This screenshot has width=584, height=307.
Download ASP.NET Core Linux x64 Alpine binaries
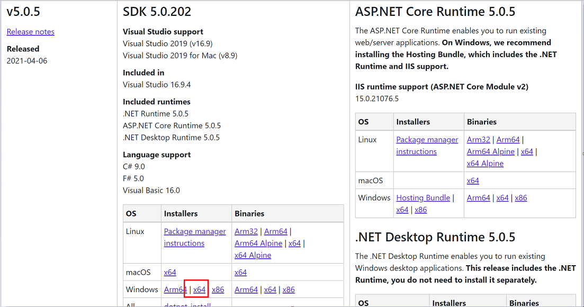pos(486,164)
